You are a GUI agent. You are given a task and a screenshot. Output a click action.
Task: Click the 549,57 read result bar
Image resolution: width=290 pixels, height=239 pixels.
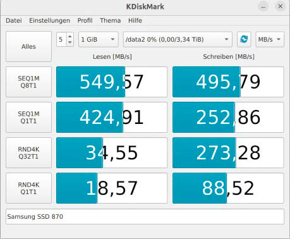(x=112, y=82)
